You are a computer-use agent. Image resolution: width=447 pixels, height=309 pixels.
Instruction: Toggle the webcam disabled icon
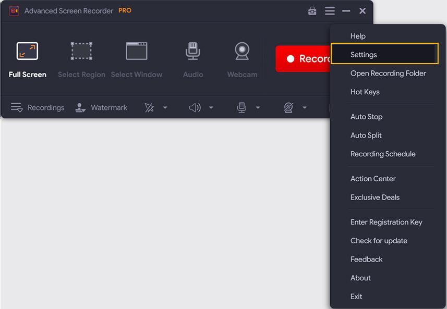tap(288, 108)
